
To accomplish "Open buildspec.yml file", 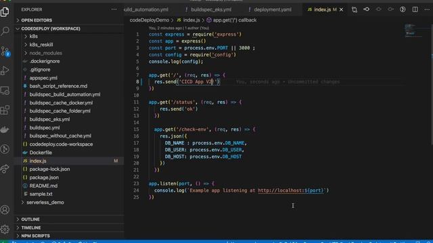I will coord(45,128).
